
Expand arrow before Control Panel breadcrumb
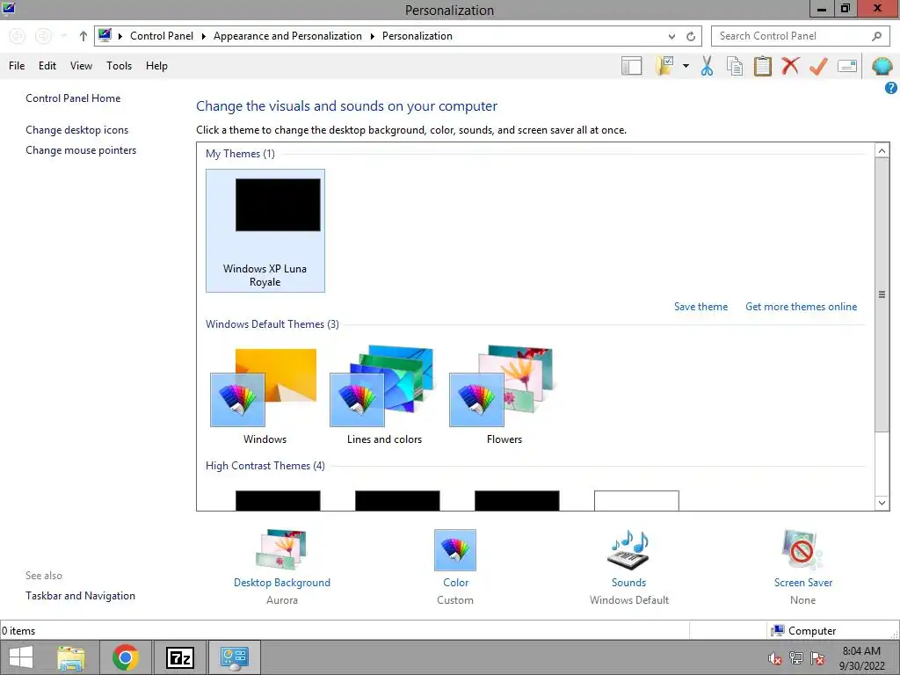[120, 36]
